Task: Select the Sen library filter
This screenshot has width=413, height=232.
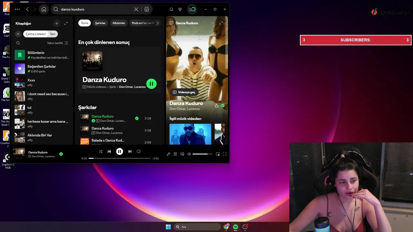Action: [x=53, y=34]
